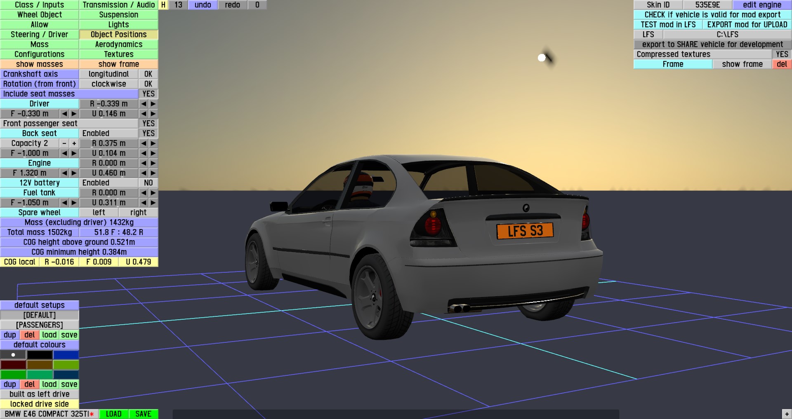Toggle locked drive side
The height and width of the screenshot is (419, 792).
40,404
